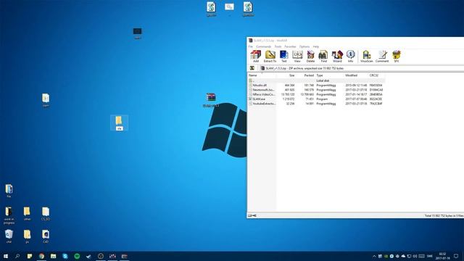
Task: Click the Extract To toolbar icon
Action: coord(270,57)
